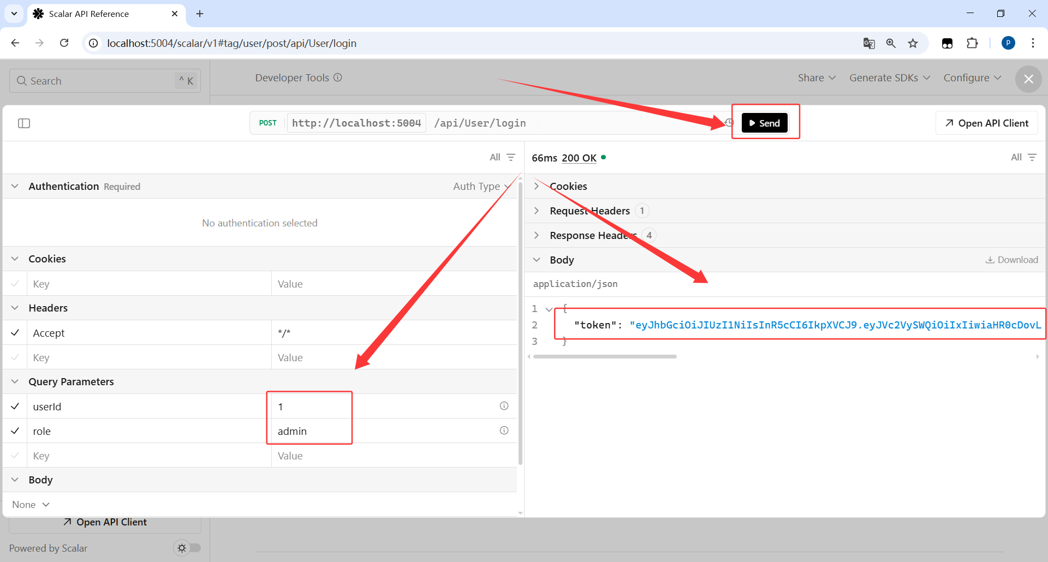Image resolution: width=1048 pixels, height=562 pixels.
Task: Open request sections filter icon
Action: point(511,157)
